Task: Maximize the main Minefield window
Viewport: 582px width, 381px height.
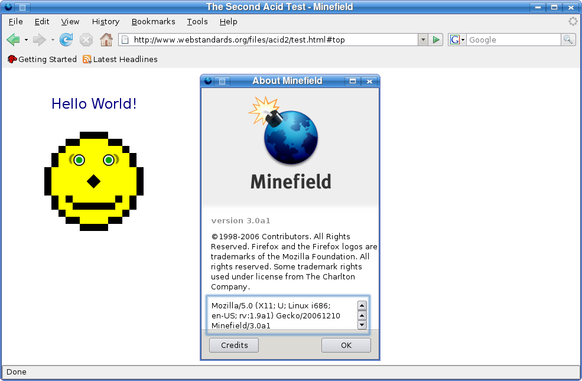Action: click(x=554, y=7)
